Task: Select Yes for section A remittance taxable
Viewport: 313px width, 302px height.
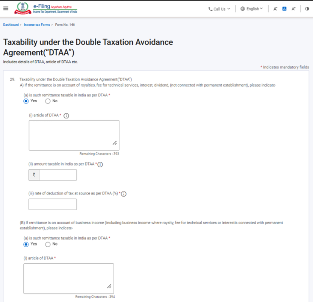Action: [26, 101]
